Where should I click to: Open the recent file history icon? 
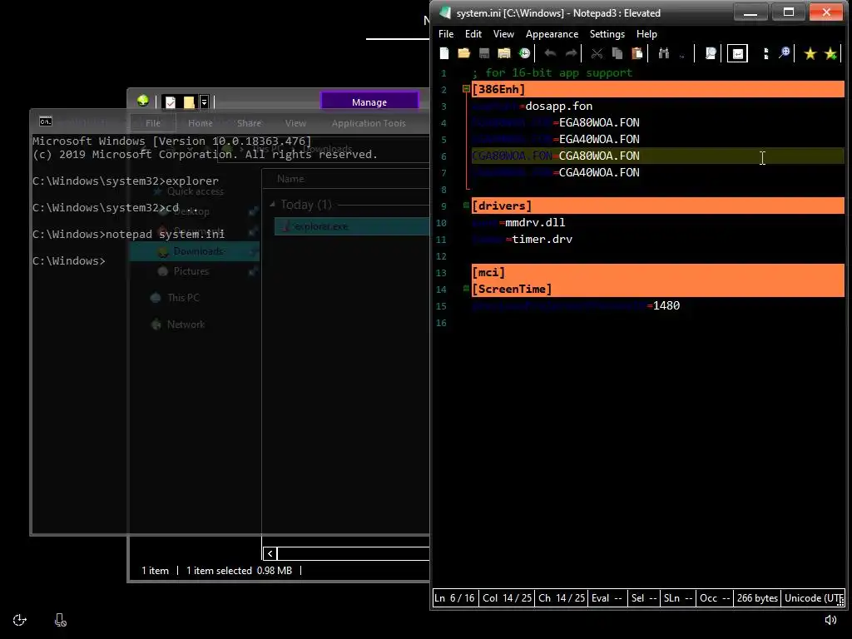[x=524, y=53]
